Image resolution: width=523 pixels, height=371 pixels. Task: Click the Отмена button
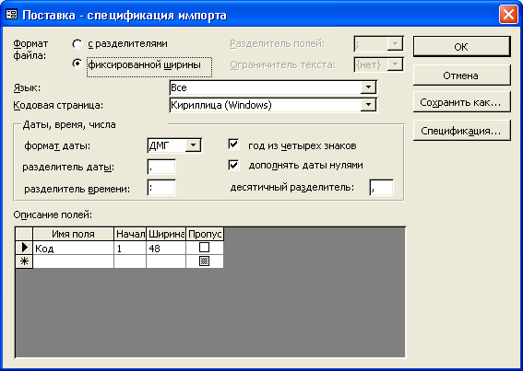(461, 75)
